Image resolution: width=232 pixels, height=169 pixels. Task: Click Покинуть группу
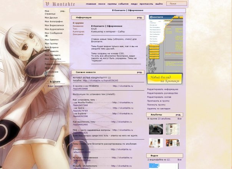pyautogui.click(x=156, y=105)
